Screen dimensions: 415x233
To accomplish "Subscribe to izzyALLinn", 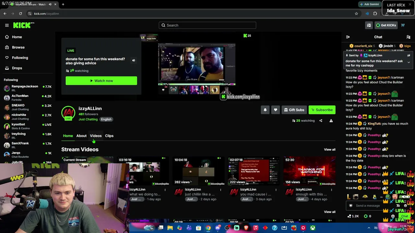I will coord(322,110).
